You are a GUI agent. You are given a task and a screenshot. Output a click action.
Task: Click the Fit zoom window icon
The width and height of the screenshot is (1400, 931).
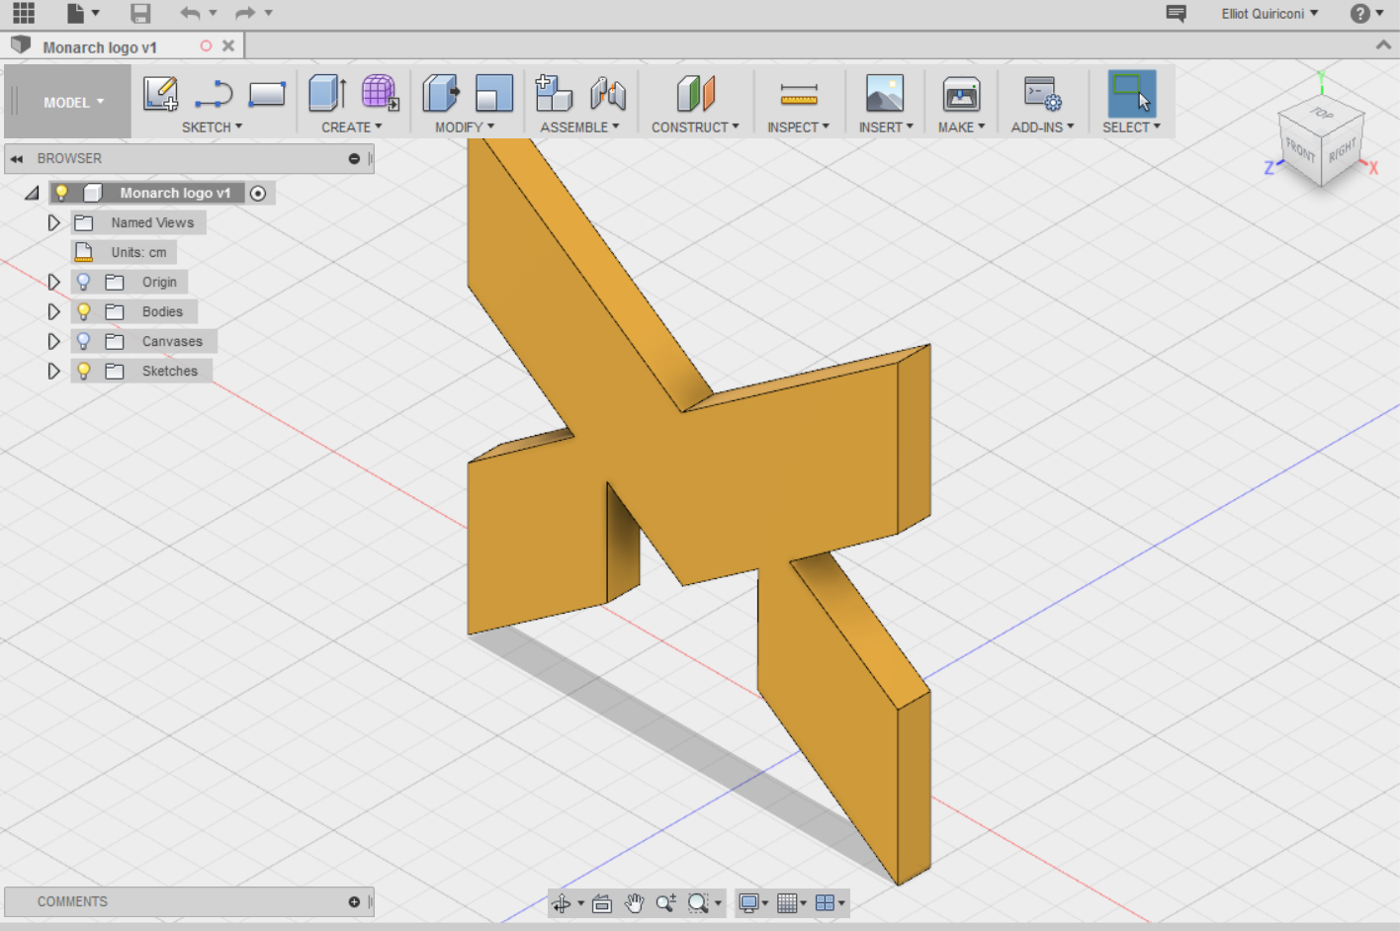(x=699, y=903)
